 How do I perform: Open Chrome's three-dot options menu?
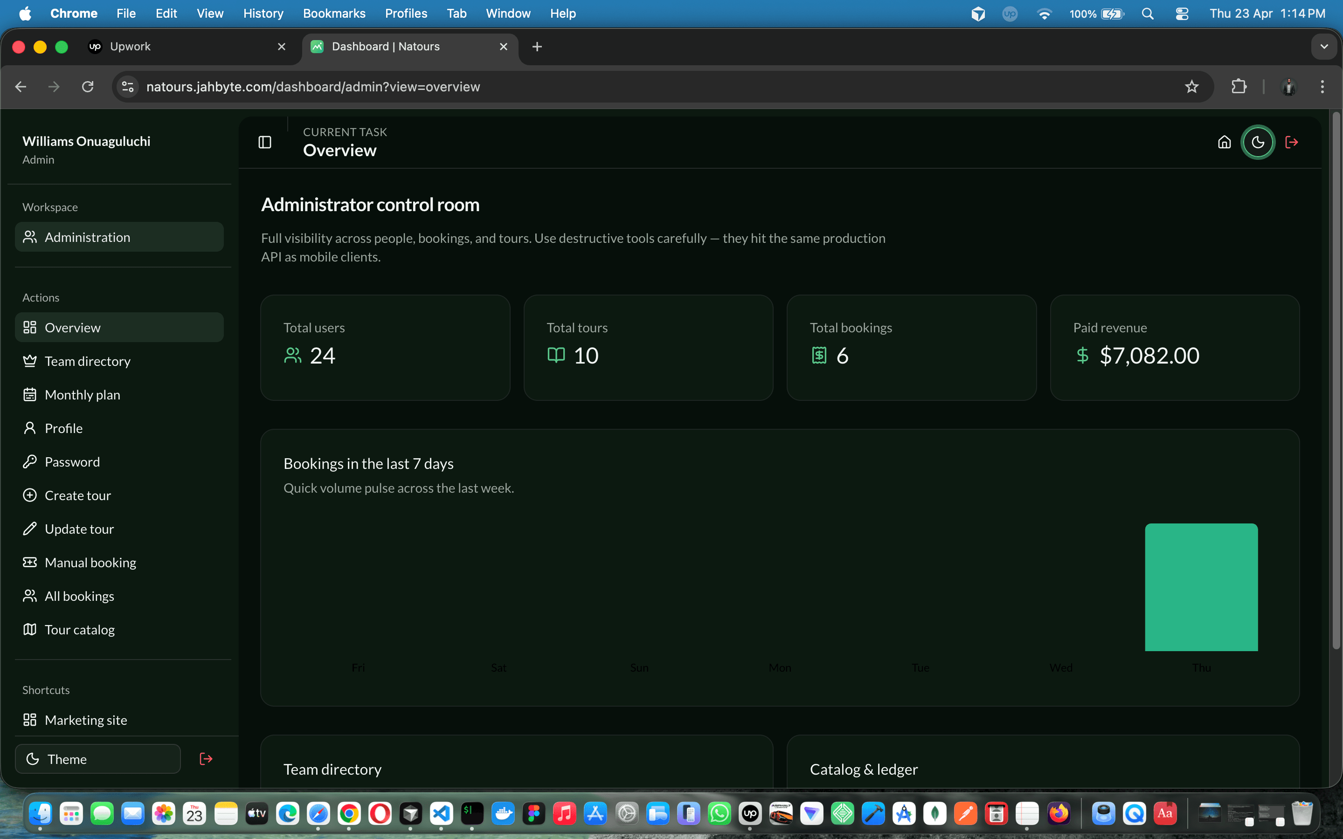[x=1322, y=87]
